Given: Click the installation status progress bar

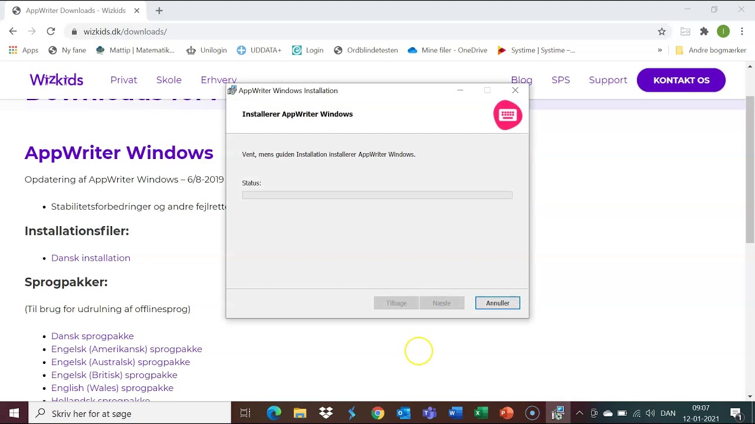Looking at the screenshot, I should click(x=377, y=195).
